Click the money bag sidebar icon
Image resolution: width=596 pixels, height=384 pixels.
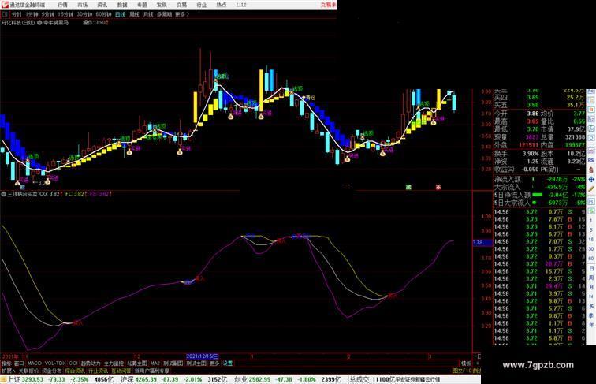pyautogui.click(x=591, y=170)
